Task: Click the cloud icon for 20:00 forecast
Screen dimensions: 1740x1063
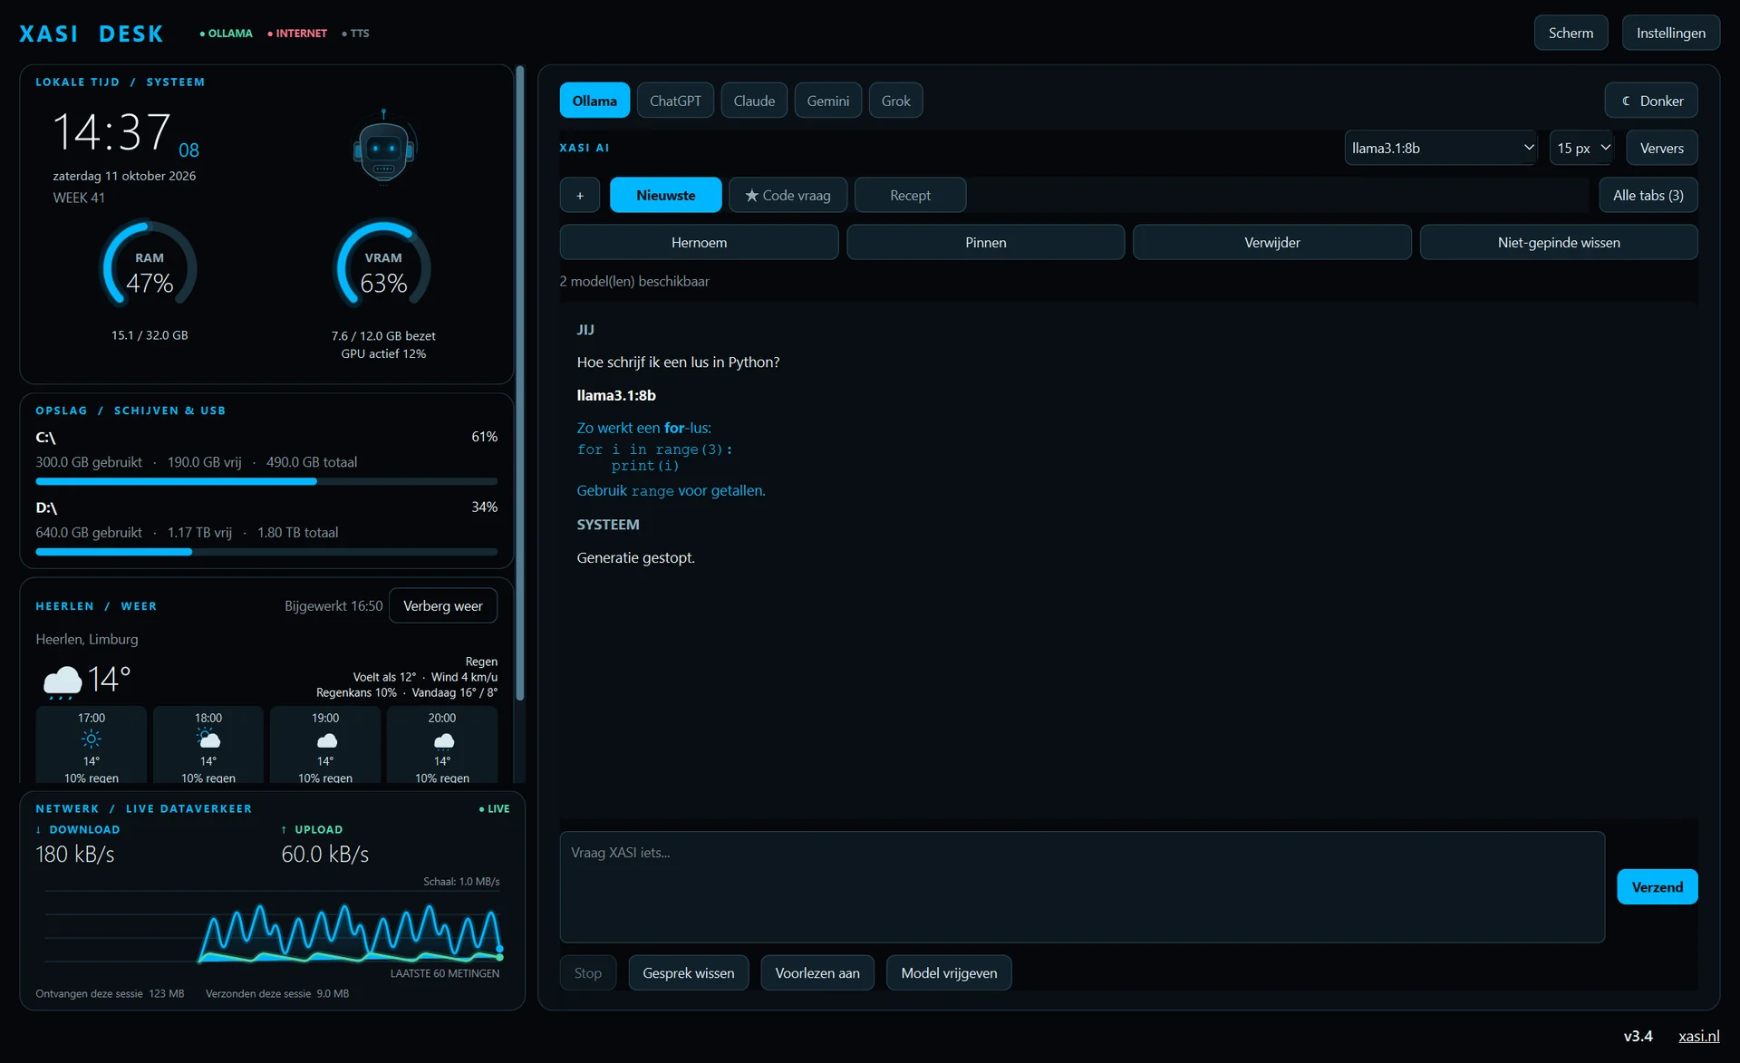Action: 443,739
